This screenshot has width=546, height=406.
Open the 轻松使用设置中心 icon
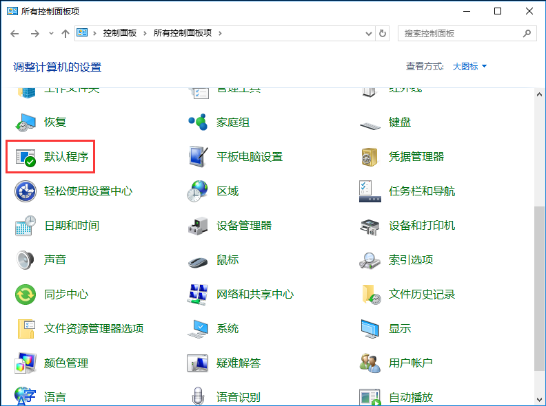tap(26, 191)
